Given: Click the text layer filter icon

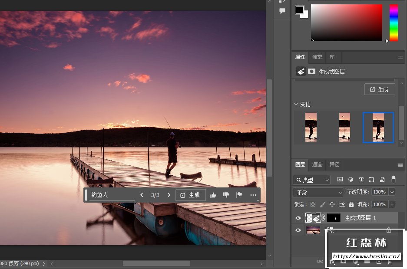Looking at the screenshot, I should point(361,180).
